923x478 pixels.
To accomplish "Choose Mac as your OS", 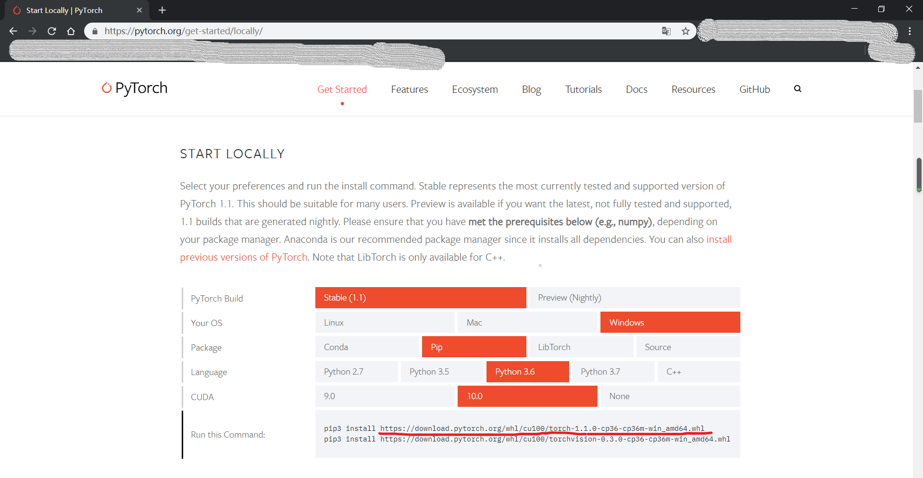I will click(527, 322).
